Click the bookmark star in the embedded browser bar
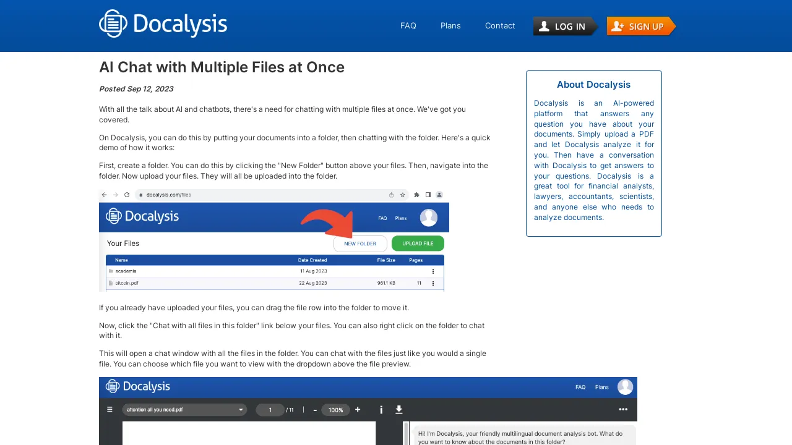Viewport: 792px width, 445px height. [402, 195]
